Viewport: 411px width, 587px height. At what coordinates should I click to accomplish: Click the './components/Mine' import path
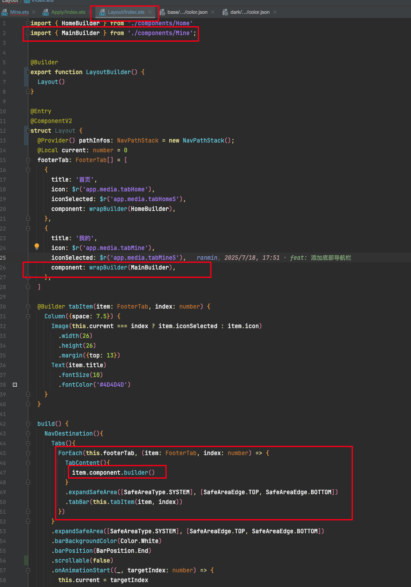coord(160,33)
